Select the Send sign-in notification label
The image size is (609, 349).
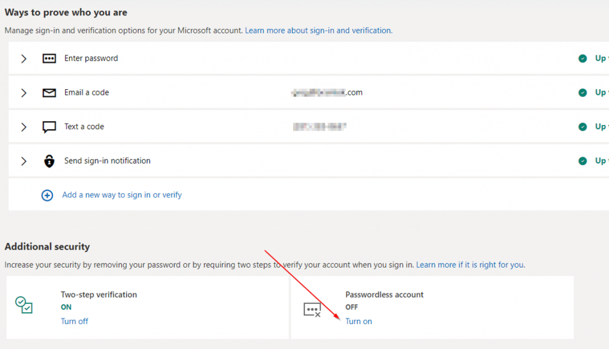pos(107,161)
